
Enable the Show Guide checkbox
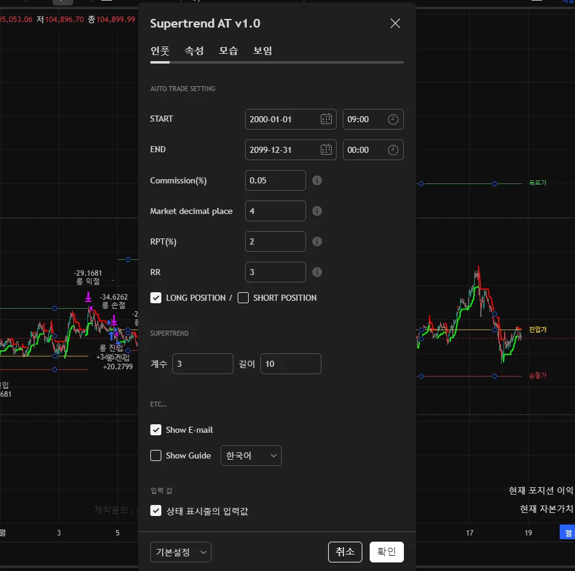156,455
